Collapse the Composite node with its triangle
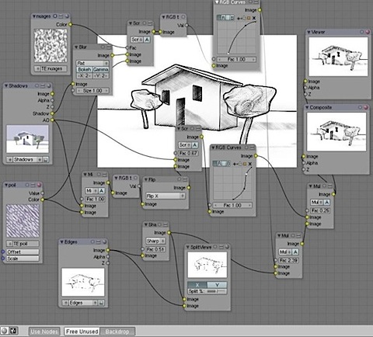 pyautogui.click(x=307, y=107)
